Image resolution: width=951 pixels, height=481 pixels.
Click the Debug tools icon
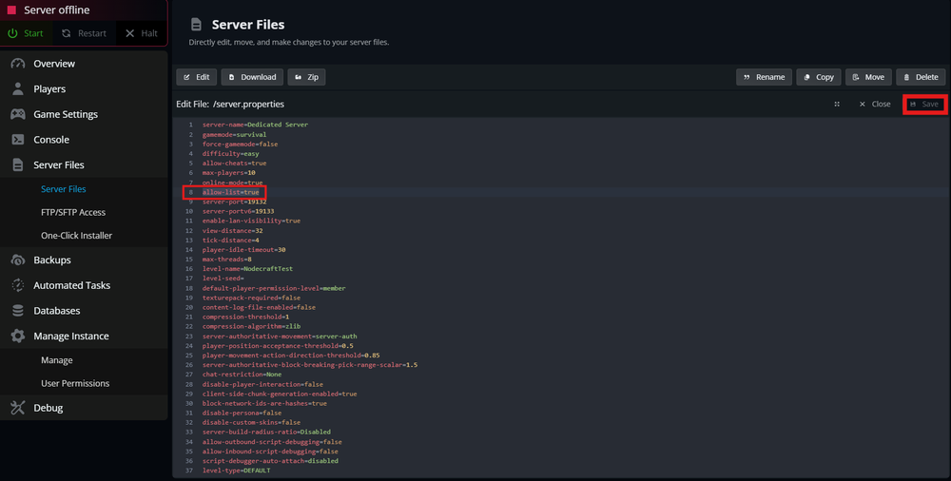point(17,408)
